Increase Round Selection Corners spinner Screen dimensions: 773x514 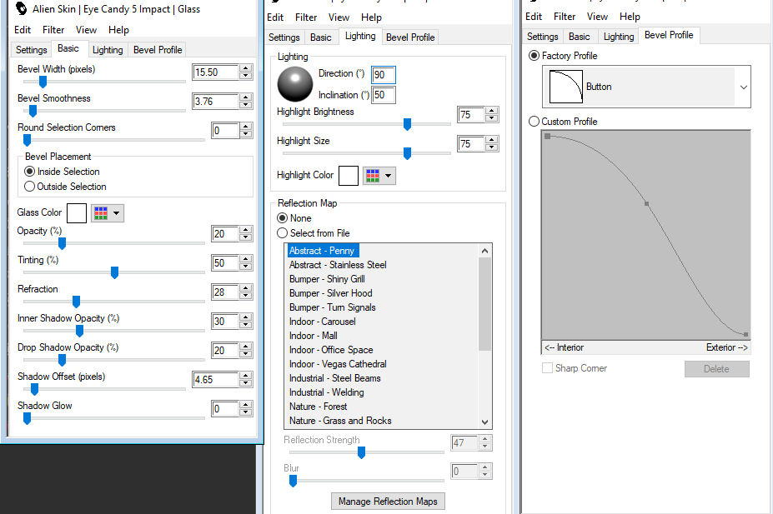coord(245,127)
